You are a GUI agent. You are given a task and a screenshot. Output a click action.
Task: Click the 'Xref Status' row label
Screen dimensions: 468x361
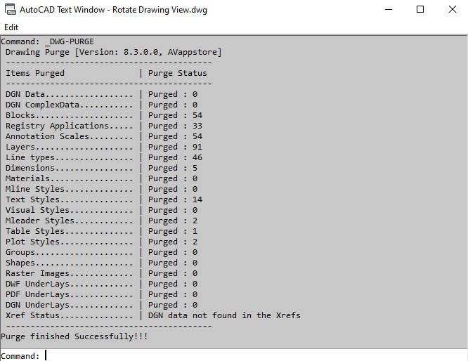click(32, 315)
